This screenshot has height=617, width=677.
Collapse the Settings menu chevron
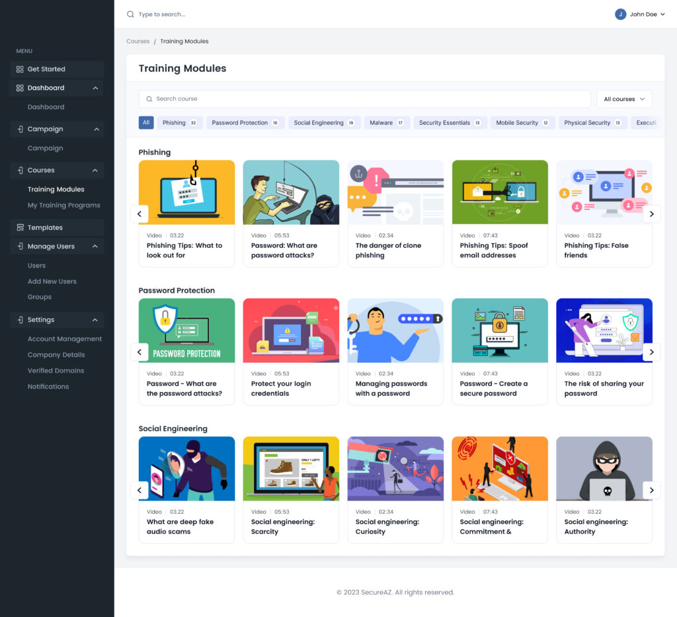[x=95, y=320]
